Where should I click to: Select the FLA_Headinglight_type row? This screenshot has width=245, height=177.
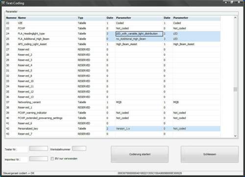click(113, 33)
